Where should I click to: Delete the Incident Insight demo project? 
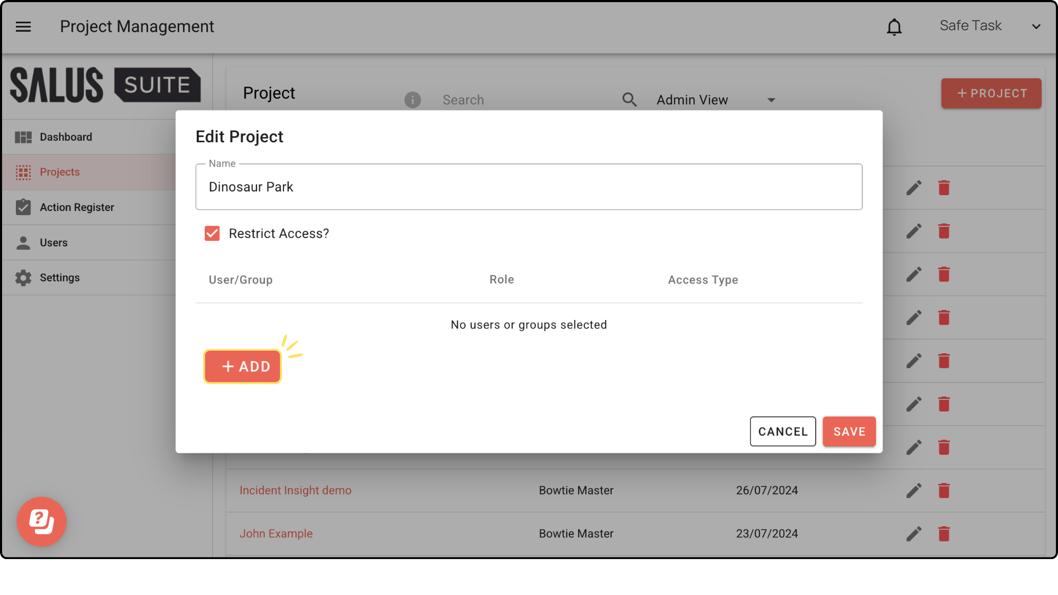pyautogui.click(x=944, y=490)
